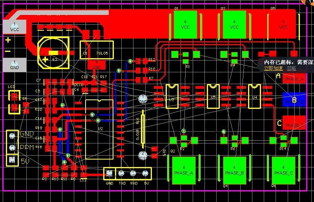
Task: Click the blue PHASE_B output pad
Action: [294, 99]
